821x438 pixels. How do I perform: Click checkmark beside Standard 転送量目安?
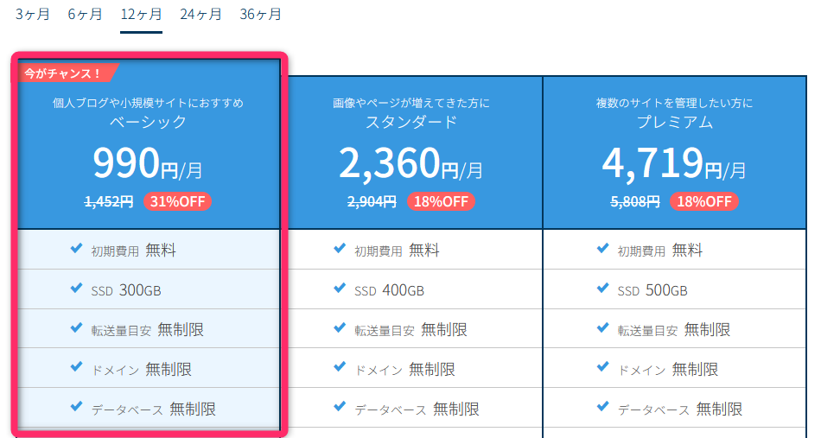pos(340,329)
